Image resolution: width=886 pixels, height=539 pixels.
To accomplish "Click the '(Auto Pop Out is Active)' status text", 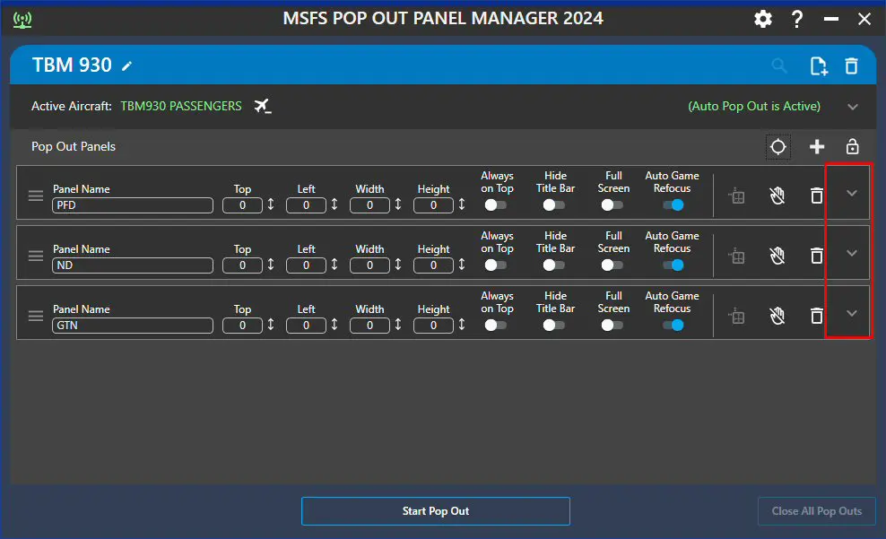I will click(x=754, y=106).
